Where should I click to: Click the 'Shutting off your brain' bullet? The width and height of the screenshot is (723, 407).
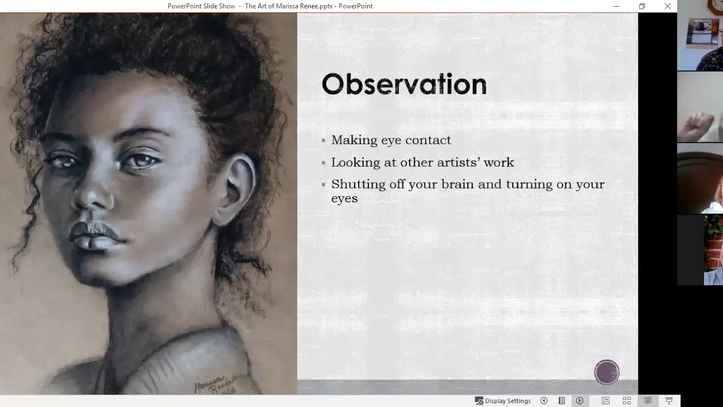tap(468, 191)
